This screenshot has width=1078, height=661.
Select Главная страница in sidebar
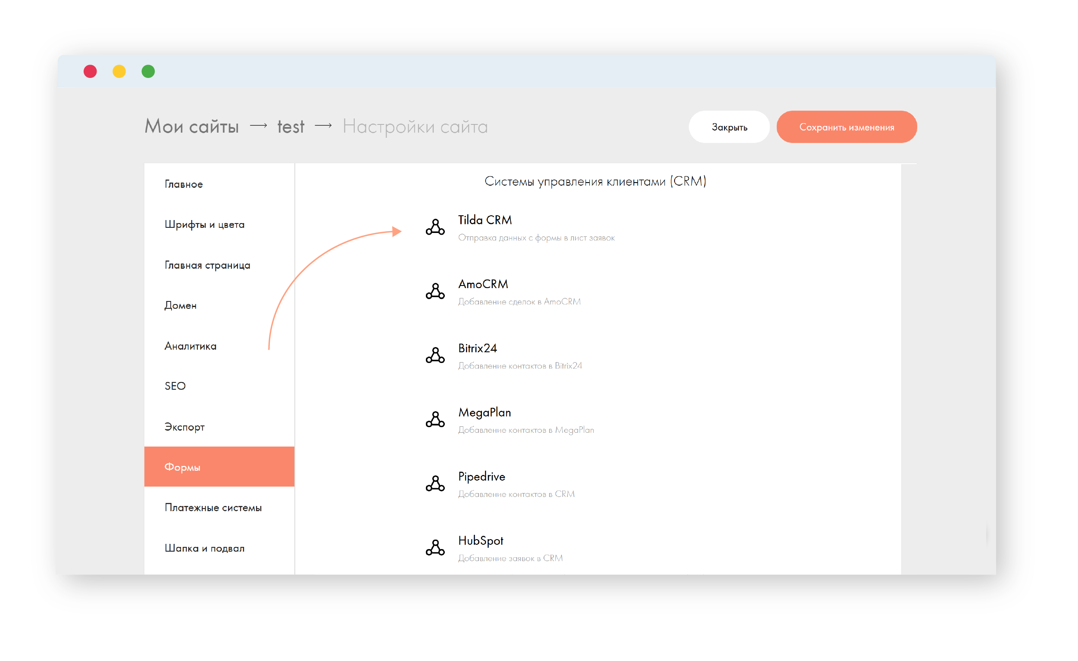pyautogui.click(x=207, y=265)
